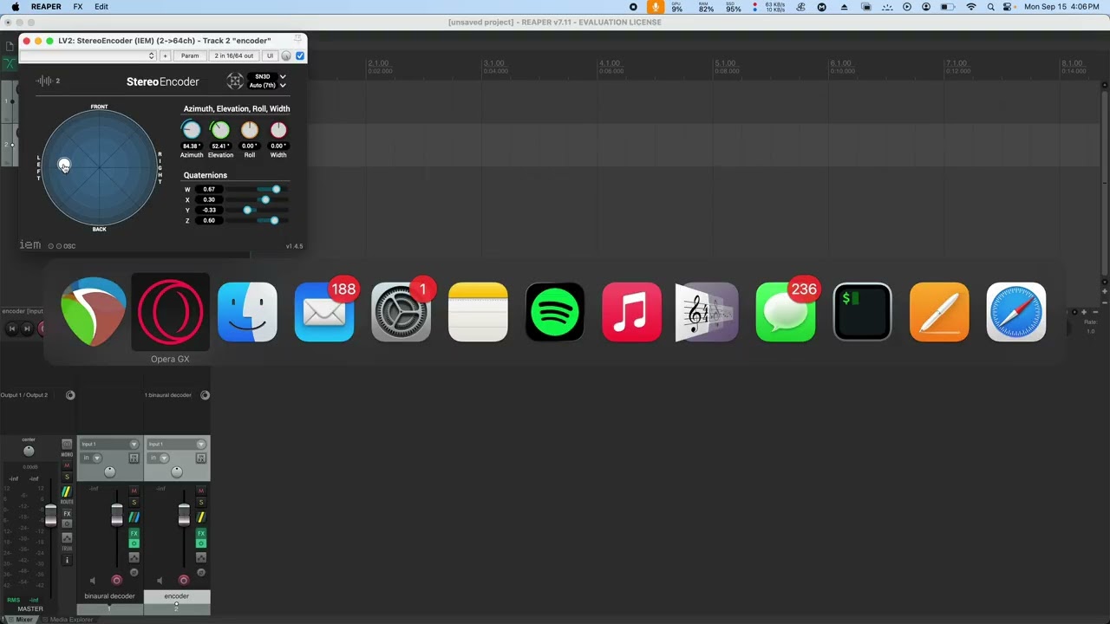Solo the master track
The image size is (1110, 624).
coord(67,477)
